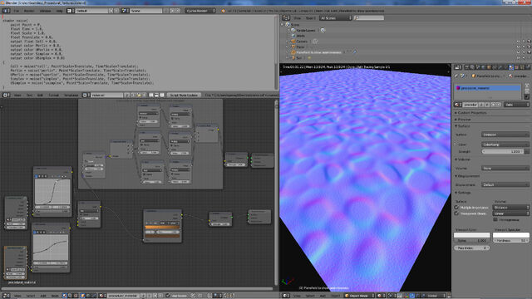This screenshot has width=532, height=299.
Task: Collapse the Scene tree in outliner
Action: point(283,25)
